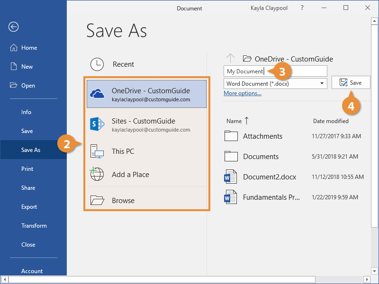Click the Kayla Claypool account name
The height and width of the screenshot is (284, 379).
tap(269, 8)
